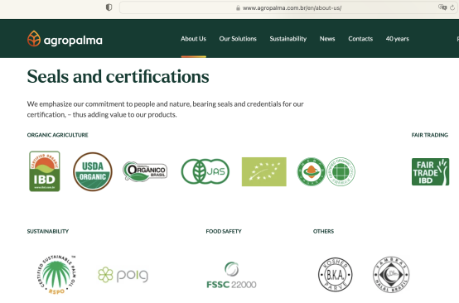
Task: Select the JAS organic certification logo
Action: 205,171
